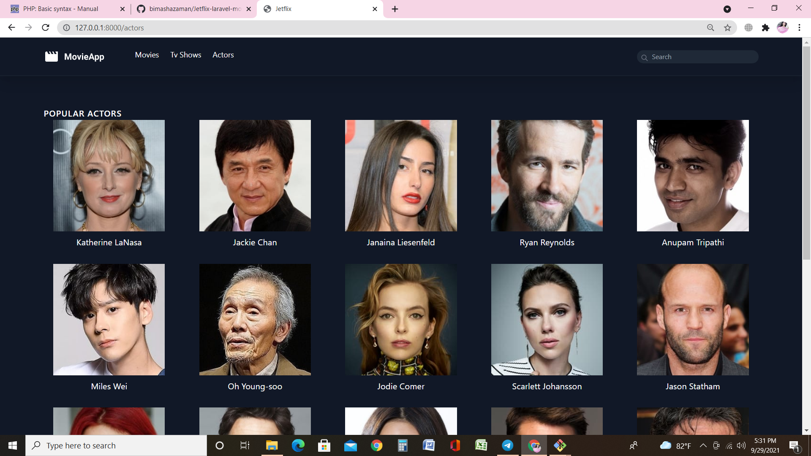Expand hidden icons in the system tray
Image resolution: width=811 pixels, height=456 pixels.
pyautogui.click(x=703, y=445)
